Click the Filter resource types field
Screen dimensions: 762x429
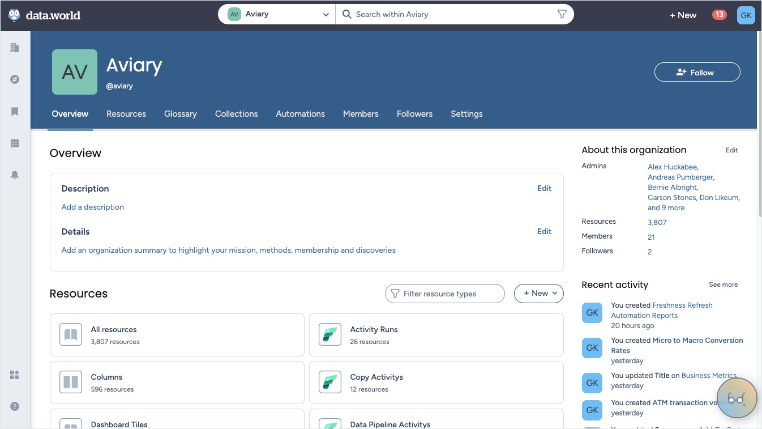point(444,293)
